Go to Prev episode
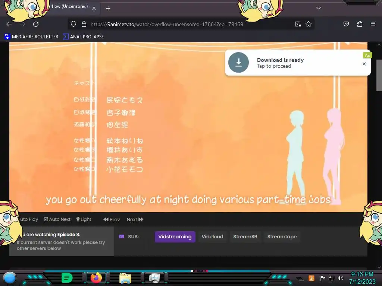Image resolution: width=382 pixels, height=286 pixels. (x=112, y=219)
